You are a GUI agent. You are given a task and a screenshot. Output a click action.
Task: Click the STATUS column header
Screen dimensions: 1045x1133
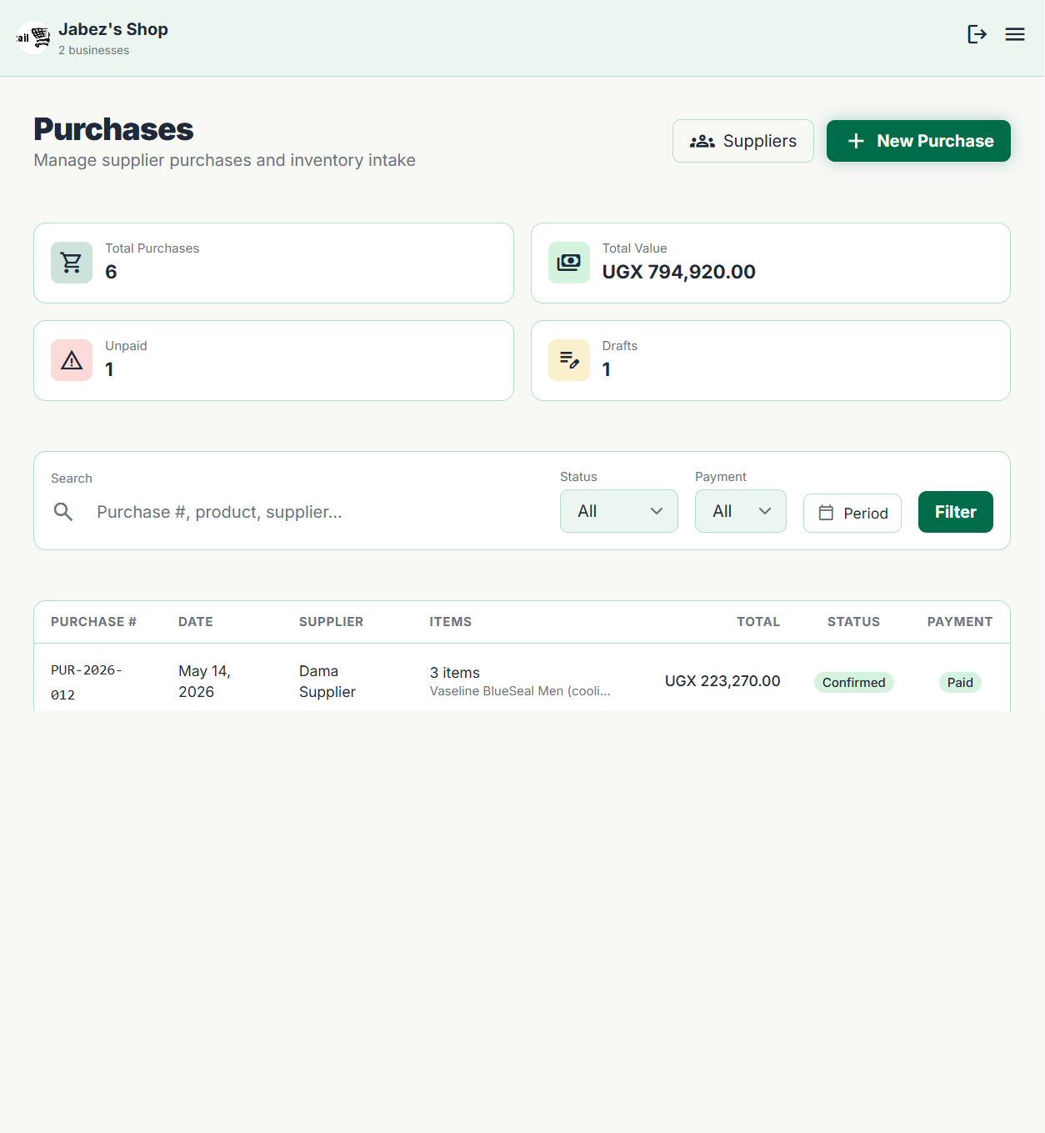[853, 622]
